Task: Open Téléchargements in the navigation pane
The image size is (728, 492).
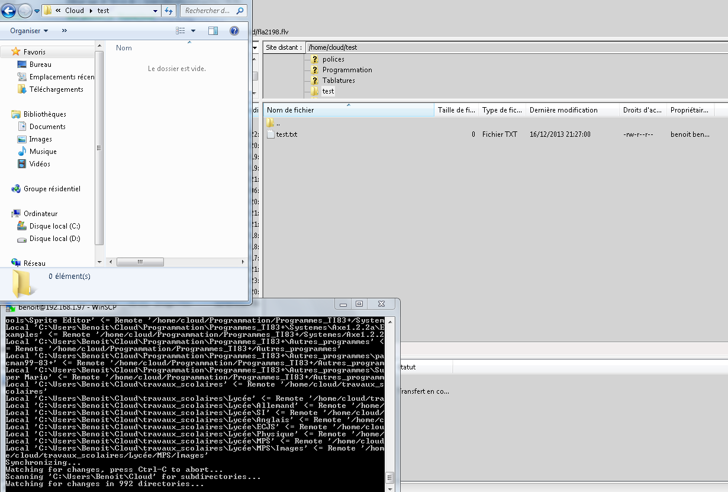Action: click(56, 89)
